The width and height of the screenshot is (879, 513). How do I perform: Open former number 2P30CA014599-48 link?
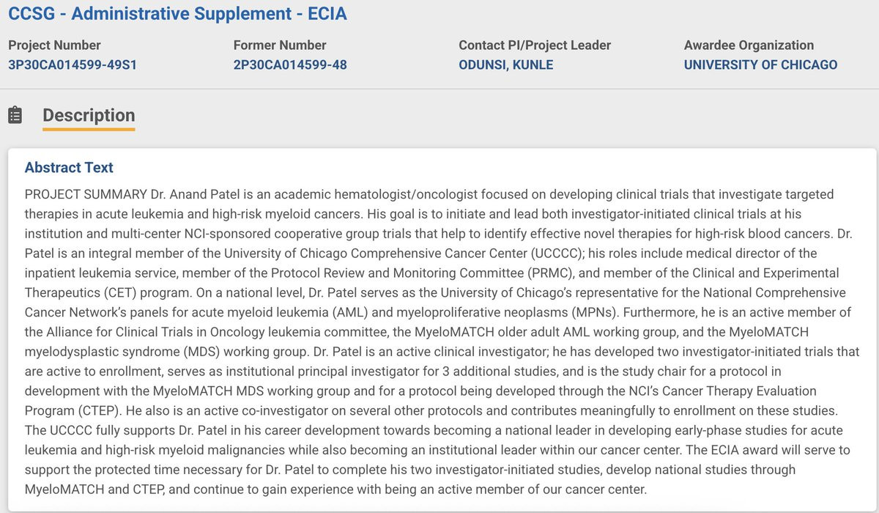click(290, 64)
